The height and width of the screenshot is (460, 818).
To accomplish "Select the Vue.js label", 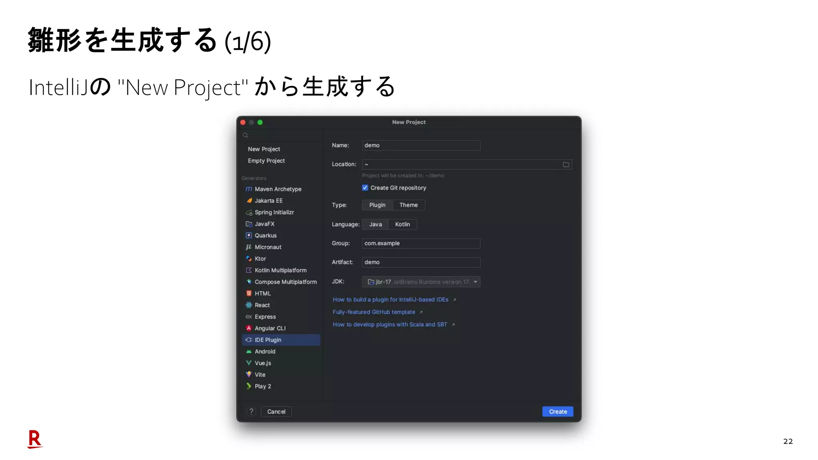I will pyautogui.click(x=263, y=363).
